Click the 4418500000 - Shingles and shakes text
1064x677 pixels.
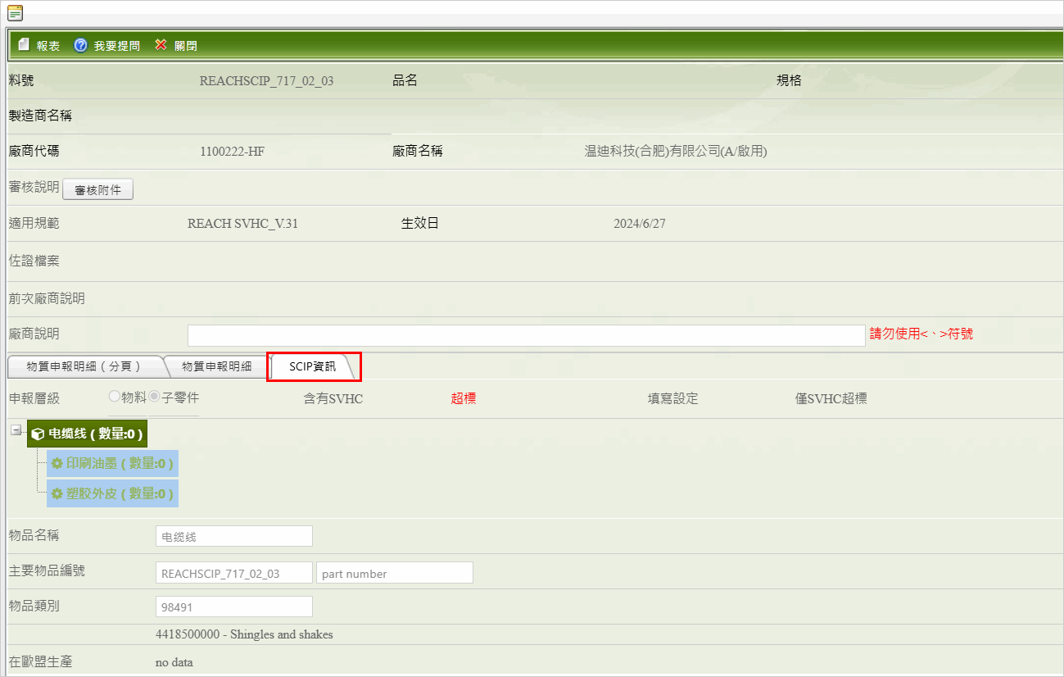pyautogui.click(x=244, y=634)
